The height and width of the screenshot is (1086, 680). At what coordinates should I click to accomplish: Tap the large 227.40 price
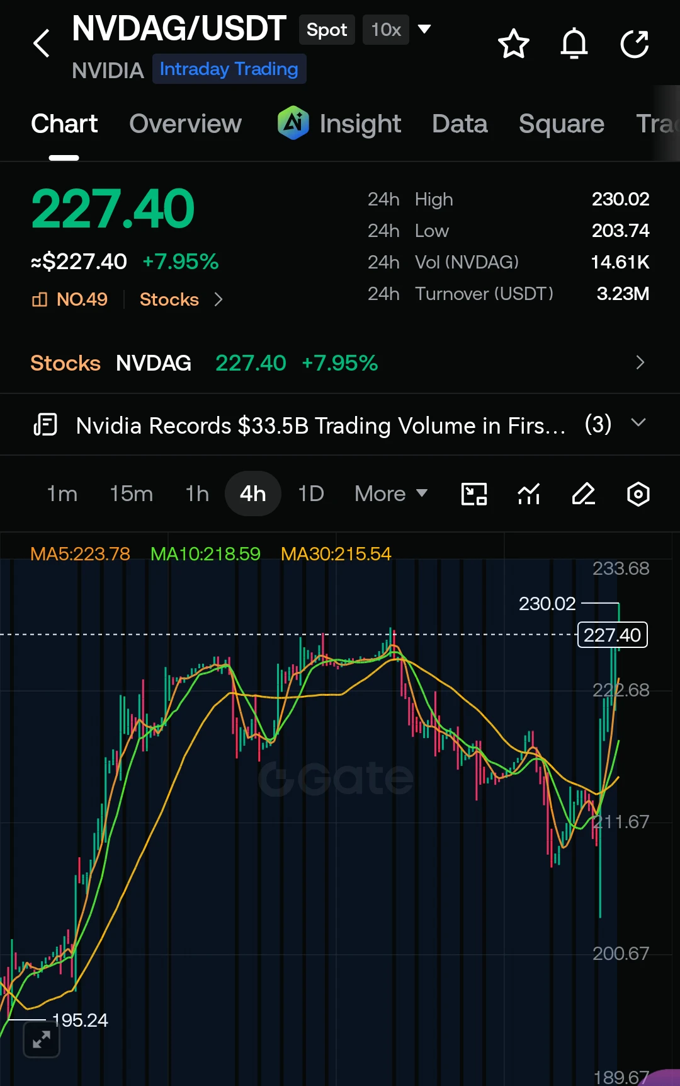pos(113,209)
